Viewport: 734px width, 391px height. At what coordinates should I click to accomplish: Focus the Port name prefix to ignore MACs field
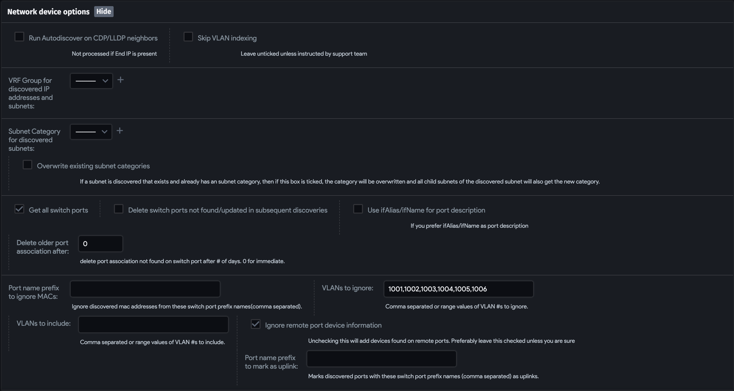tap(145, 289)
